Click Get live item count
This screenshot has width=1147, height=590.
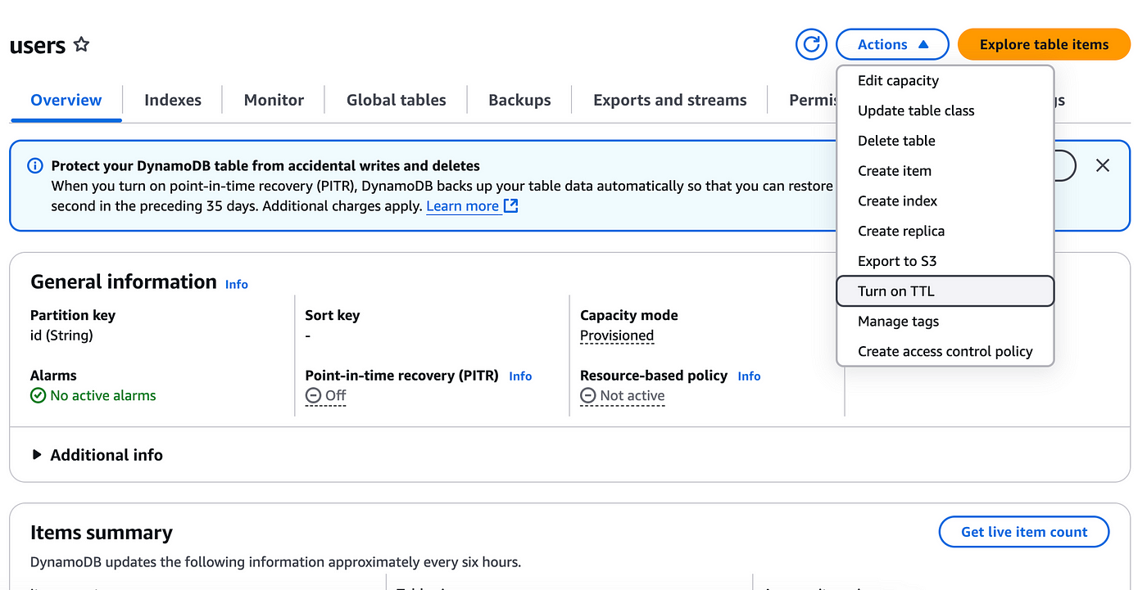[x=1023, y=531]
